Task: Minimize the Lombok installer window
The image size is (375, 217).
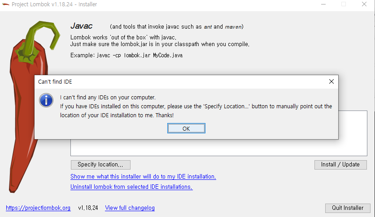Action: [x=323, y=4]
